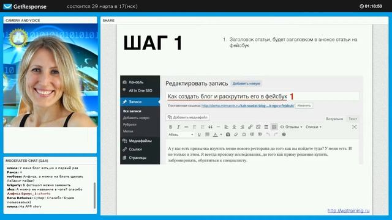Open Медиафайлы in the sidebar
The image size is (392, 220).
point(140,141)
